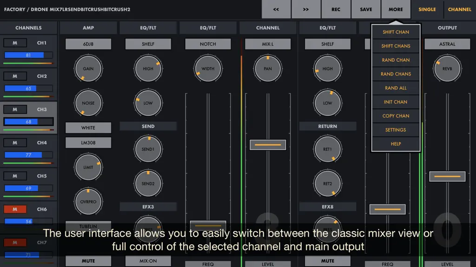The image size is (476, 267).
Task: Click the HIGH knob above SEND section
Action: tap(148, 69)
